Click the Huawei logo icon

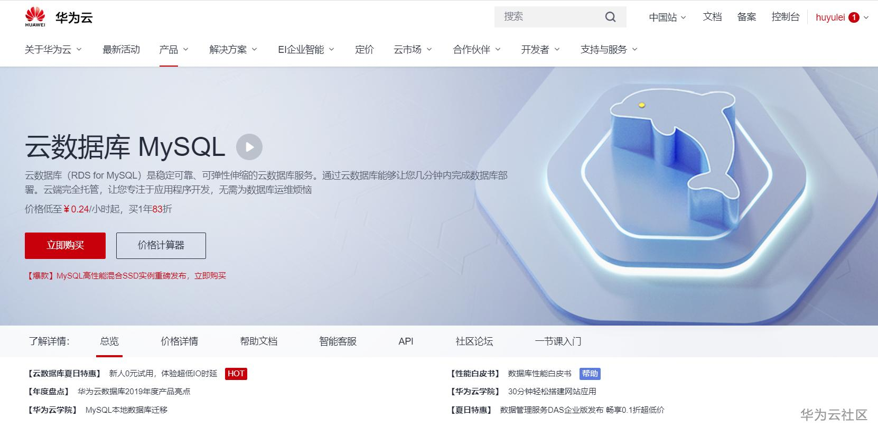35,17
